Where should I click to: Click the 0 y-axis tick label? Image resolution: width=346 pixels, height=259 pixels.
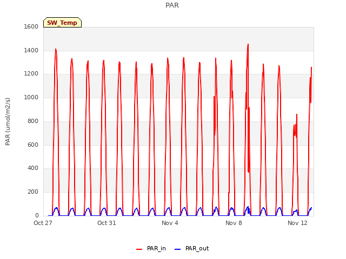(x=37, y=215)
